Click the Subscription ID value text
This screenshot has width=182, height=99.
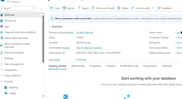pyautogui.click(x=98, y=53)
